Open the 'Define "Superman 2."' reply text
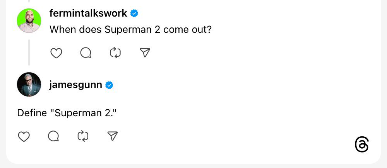Viewport: 387px width, 168px height. click(x=67, y=113)
